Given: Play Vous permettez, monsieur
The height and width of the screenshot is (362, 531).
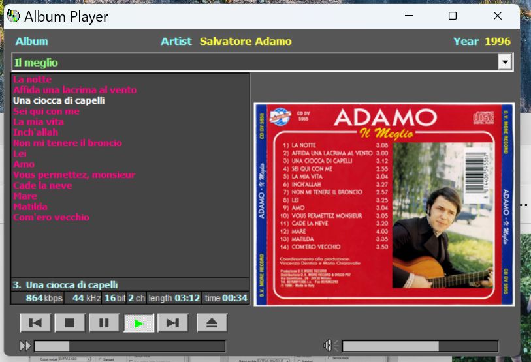Looking at the screenshot, I should coord(74,175).
